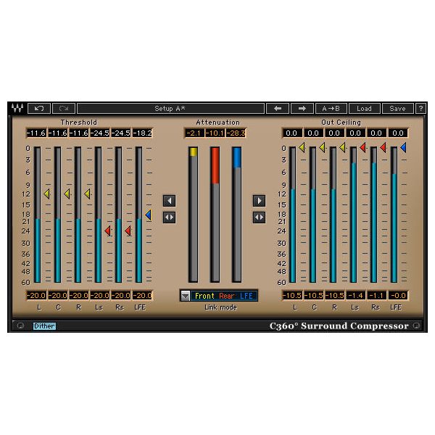Screen dimensions: 435x435
Task: Select Front in Link mode selector
Action: (x=204, y=296)
